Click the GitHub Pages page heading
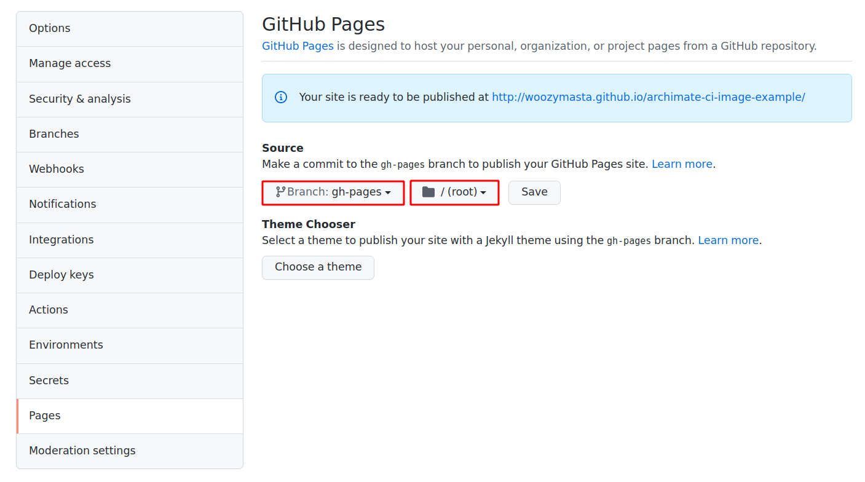Screen dimensions: 865x482 [323, 24]
